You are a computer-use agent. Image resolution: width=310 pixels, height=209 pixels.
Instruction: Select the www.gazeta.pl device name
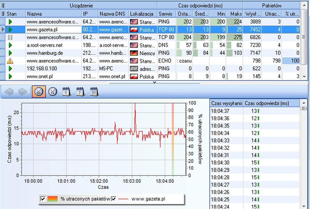[x=42, y=30]
